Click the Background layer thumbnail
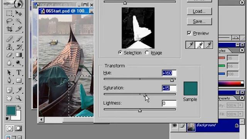 coord(191,127)
